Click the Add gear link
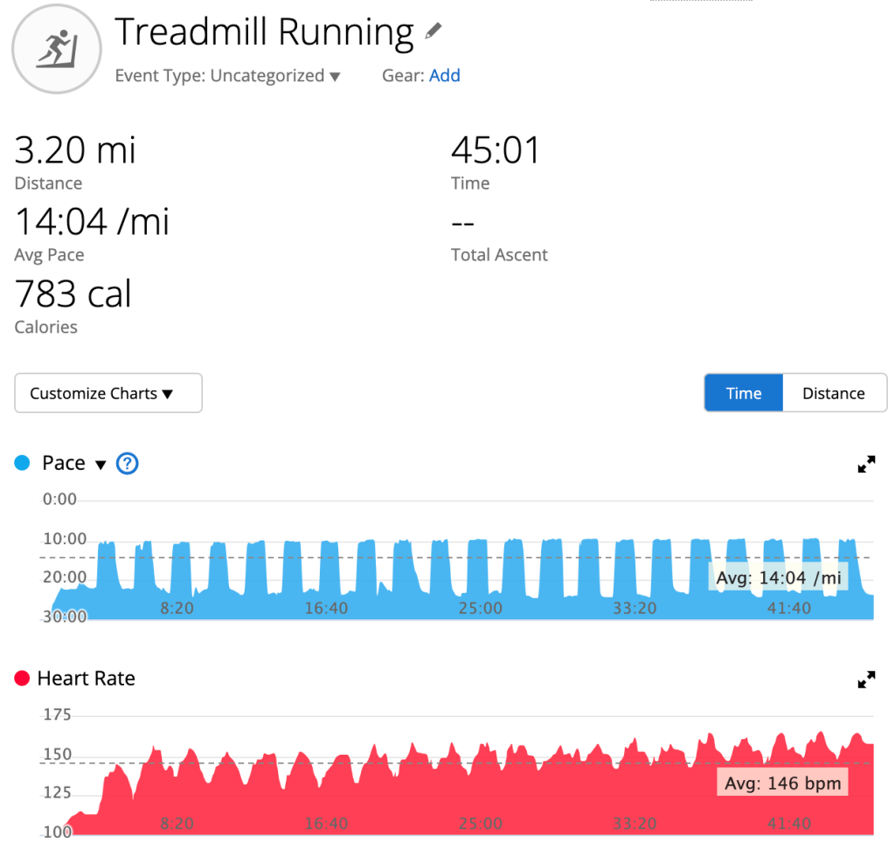The width and height of the screenshot is (895, 856). 445,76
